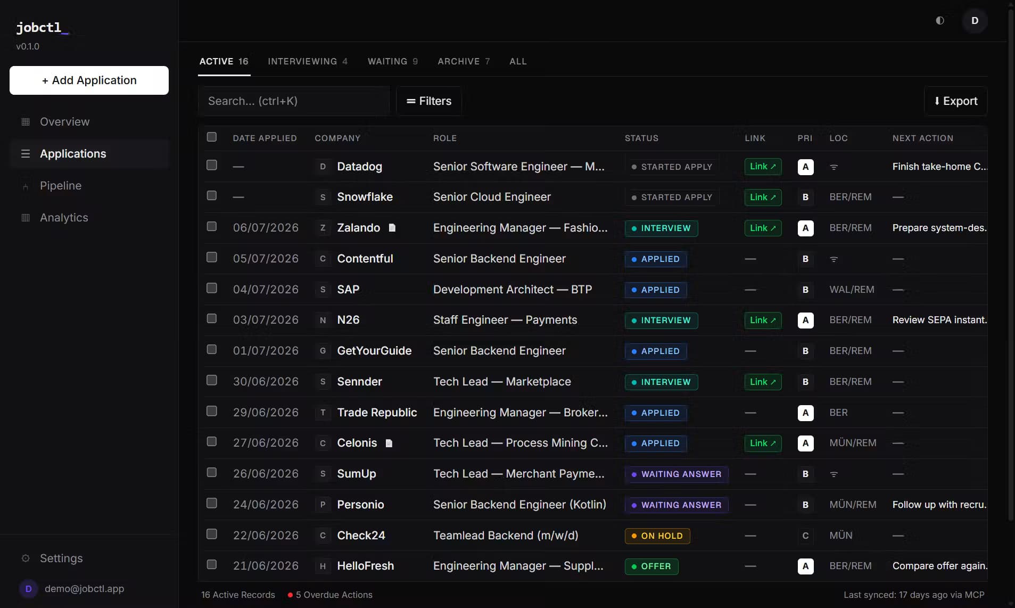The height and width of the screenshot is (608, 1015).
Task: Open APPLIED status for Contentful
Action: 656,259
